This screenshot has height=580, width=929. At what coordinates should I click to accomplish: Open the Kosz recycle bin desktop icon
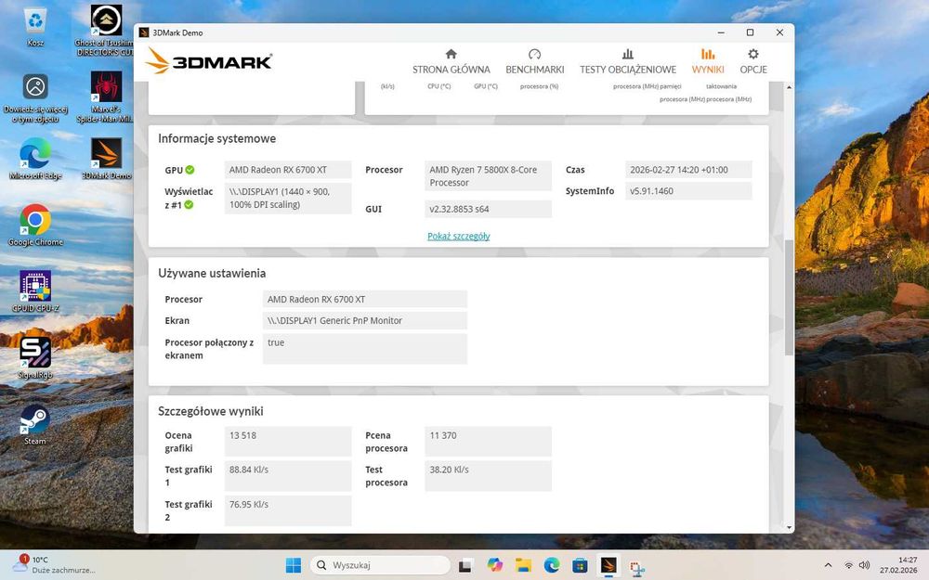pyautogui.click(x=35, y=27)
